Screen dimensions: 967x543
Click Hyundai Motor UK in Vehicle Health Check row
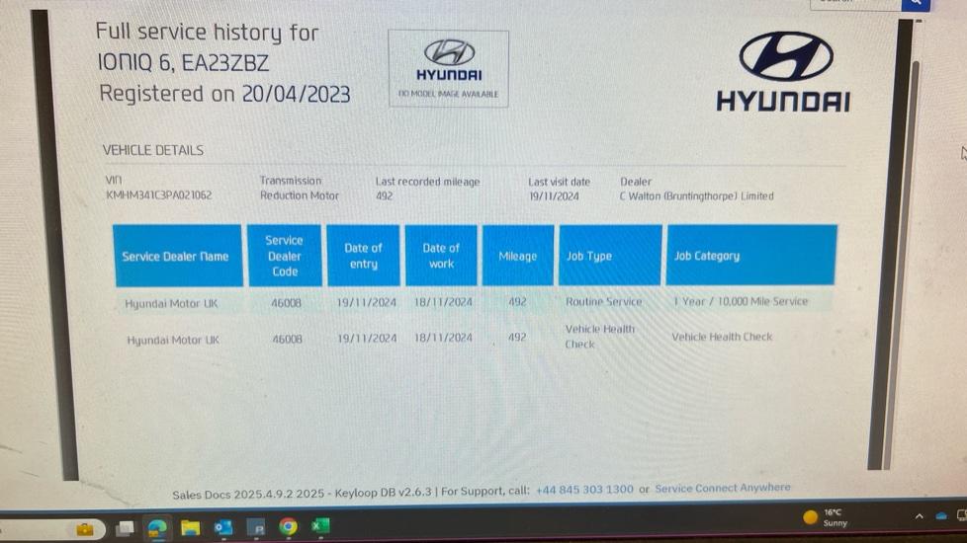[x=173, y=340]
